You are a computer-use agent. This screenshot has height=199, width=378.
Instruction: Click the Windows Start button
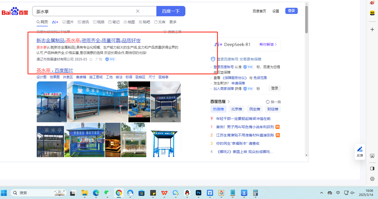[x=4, y=193]
